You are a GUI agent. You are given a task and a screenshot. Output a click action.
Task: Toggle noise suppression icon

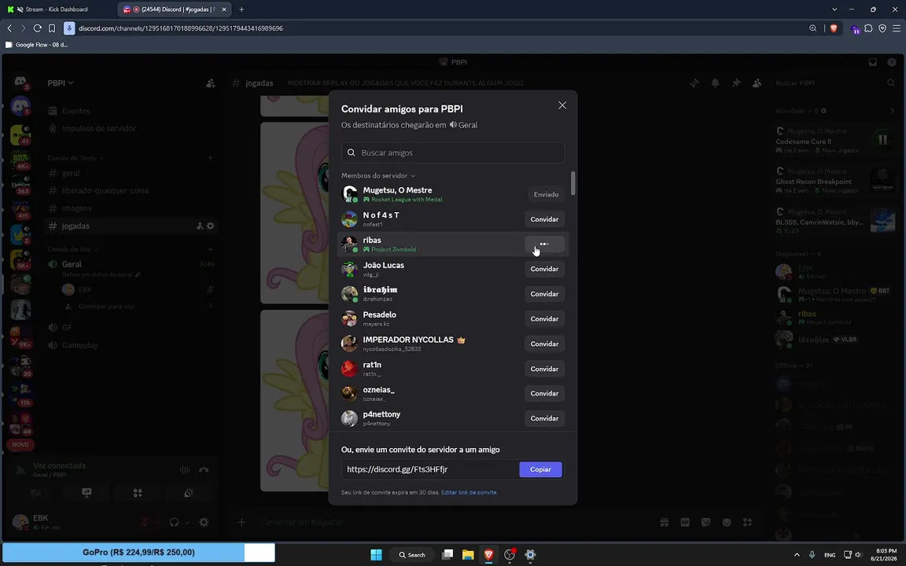185,470
